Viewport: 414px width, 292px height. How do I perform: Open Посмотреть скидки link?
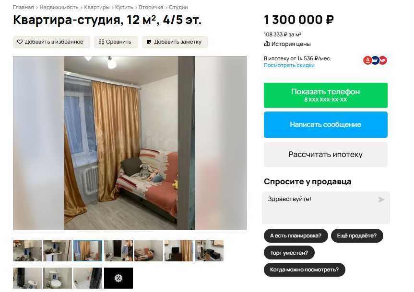(289, 65)
